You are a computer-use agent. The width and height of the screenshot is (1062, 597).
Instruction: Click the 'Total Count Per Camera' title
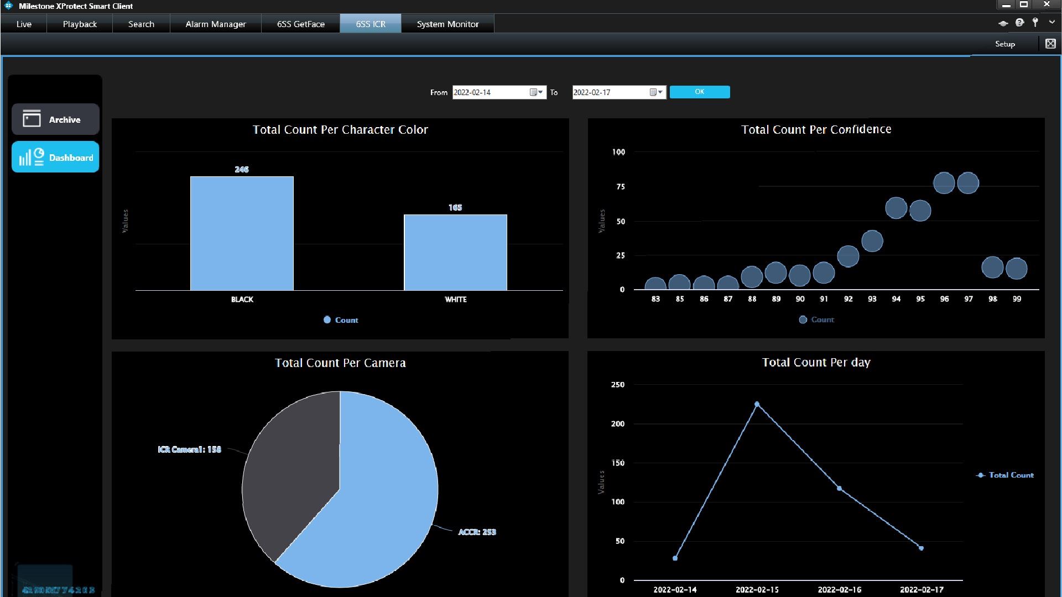click(340, 363)
